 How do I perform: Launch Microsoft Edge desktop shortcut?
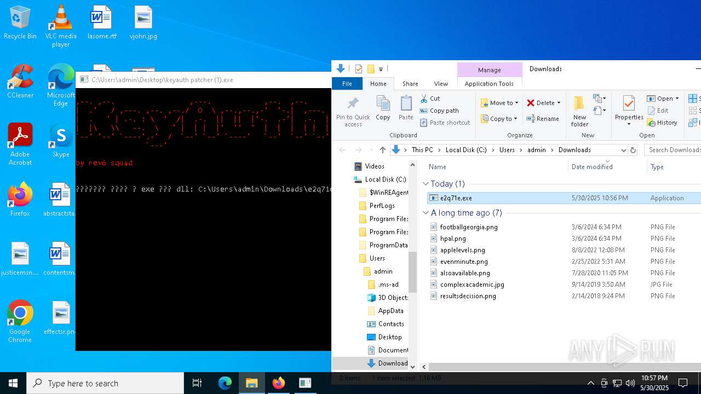click(x=61, y=85)
